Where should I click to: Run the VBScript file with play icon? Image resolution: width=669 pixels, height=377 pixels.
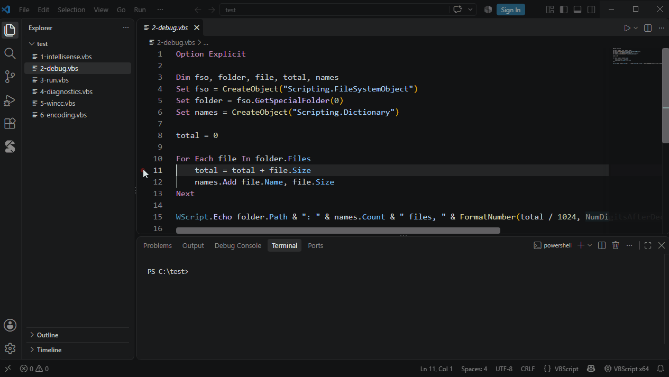[627, 28]
